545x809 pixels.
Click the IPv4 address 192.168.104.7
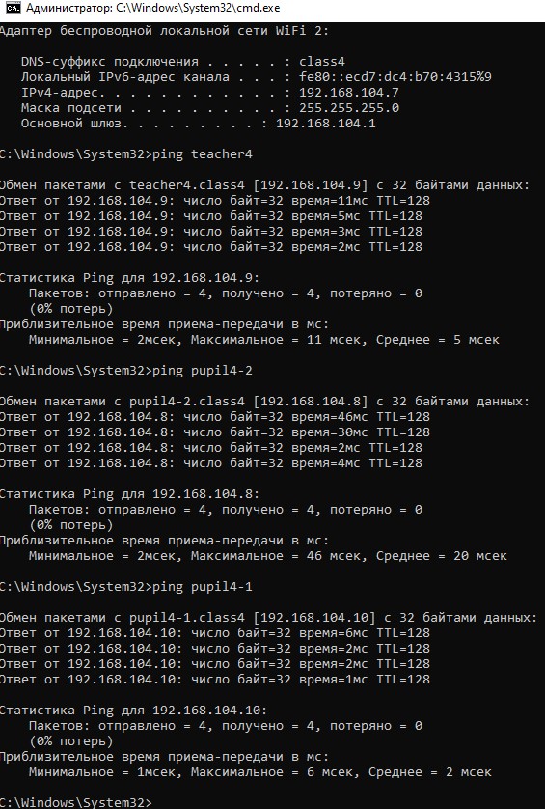point(348,93)
